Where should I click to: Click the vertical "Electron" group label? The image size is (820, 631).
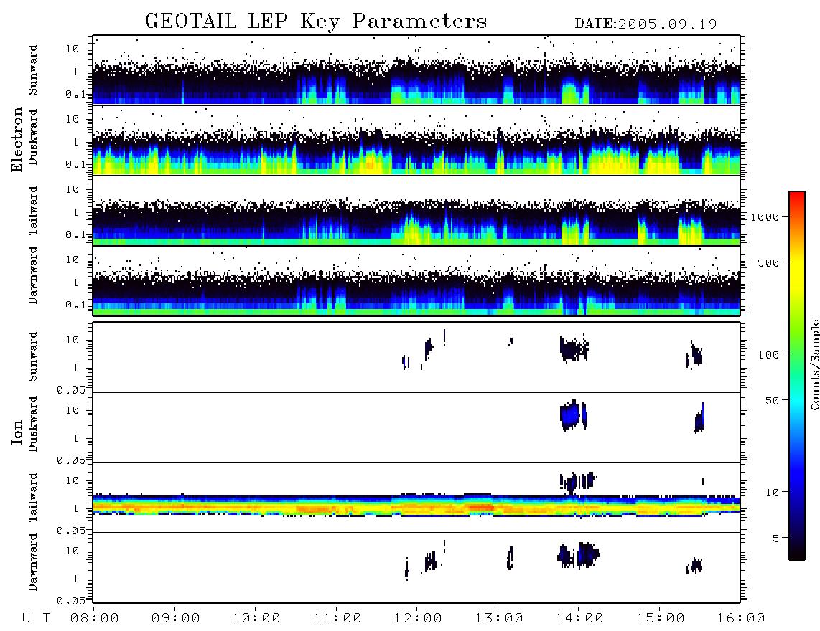pos(17,139)
